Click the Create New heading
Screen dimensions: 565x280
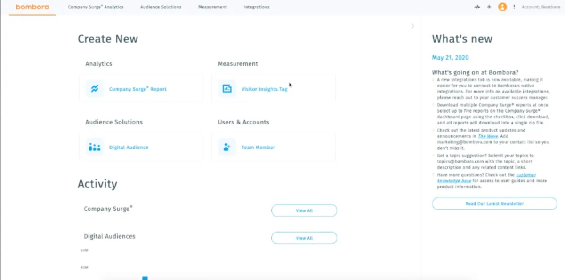[108, 39]
